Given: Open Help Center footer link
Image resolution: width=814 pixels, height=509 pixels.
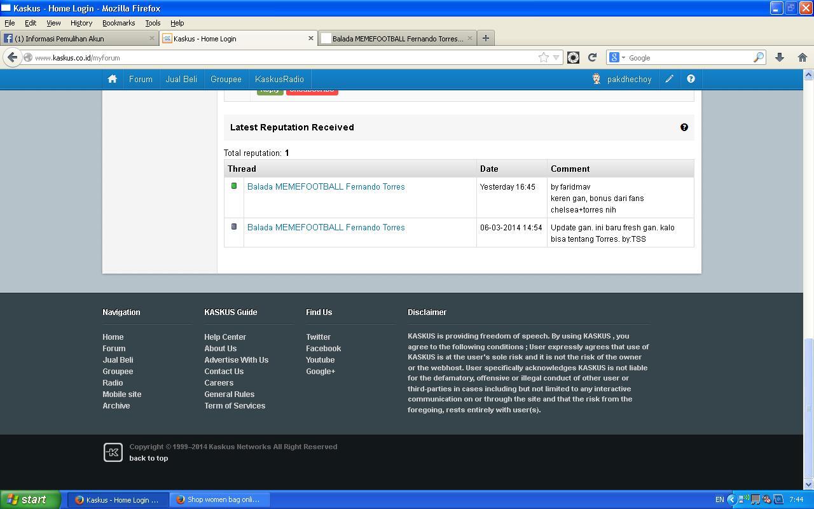Looking at the screenshot, I should pos(225,337).
